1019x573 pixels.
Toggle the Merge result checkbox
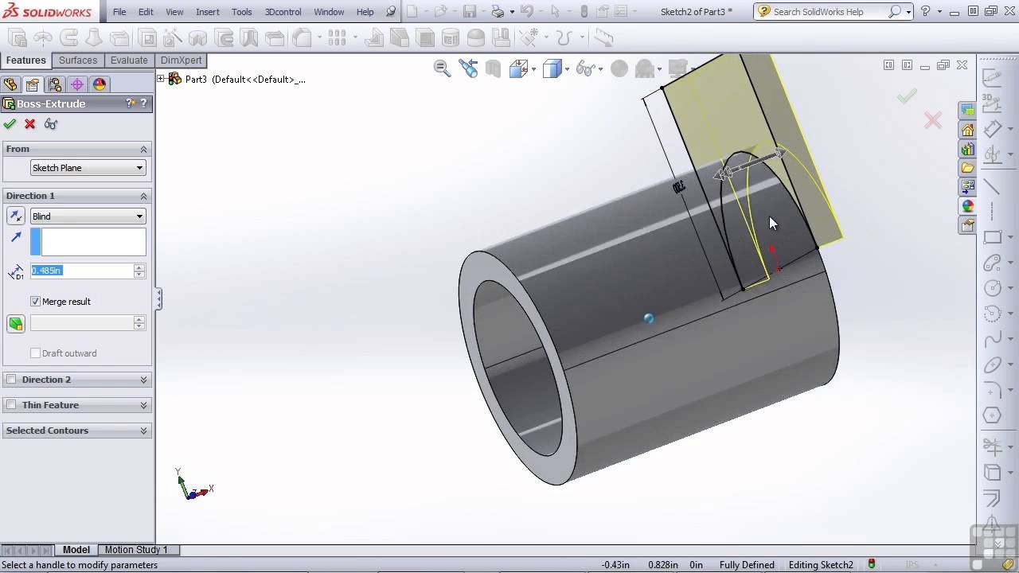(x=35, y=302)
